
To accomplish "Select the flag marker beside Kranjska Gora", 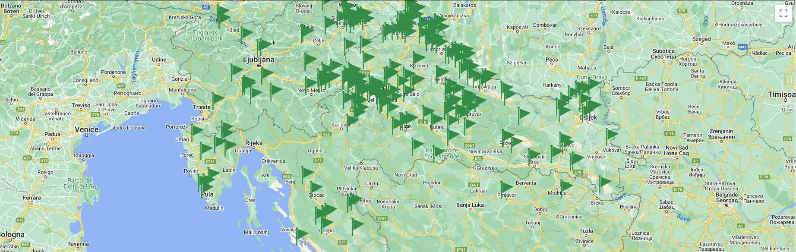I will click(222, 14).
